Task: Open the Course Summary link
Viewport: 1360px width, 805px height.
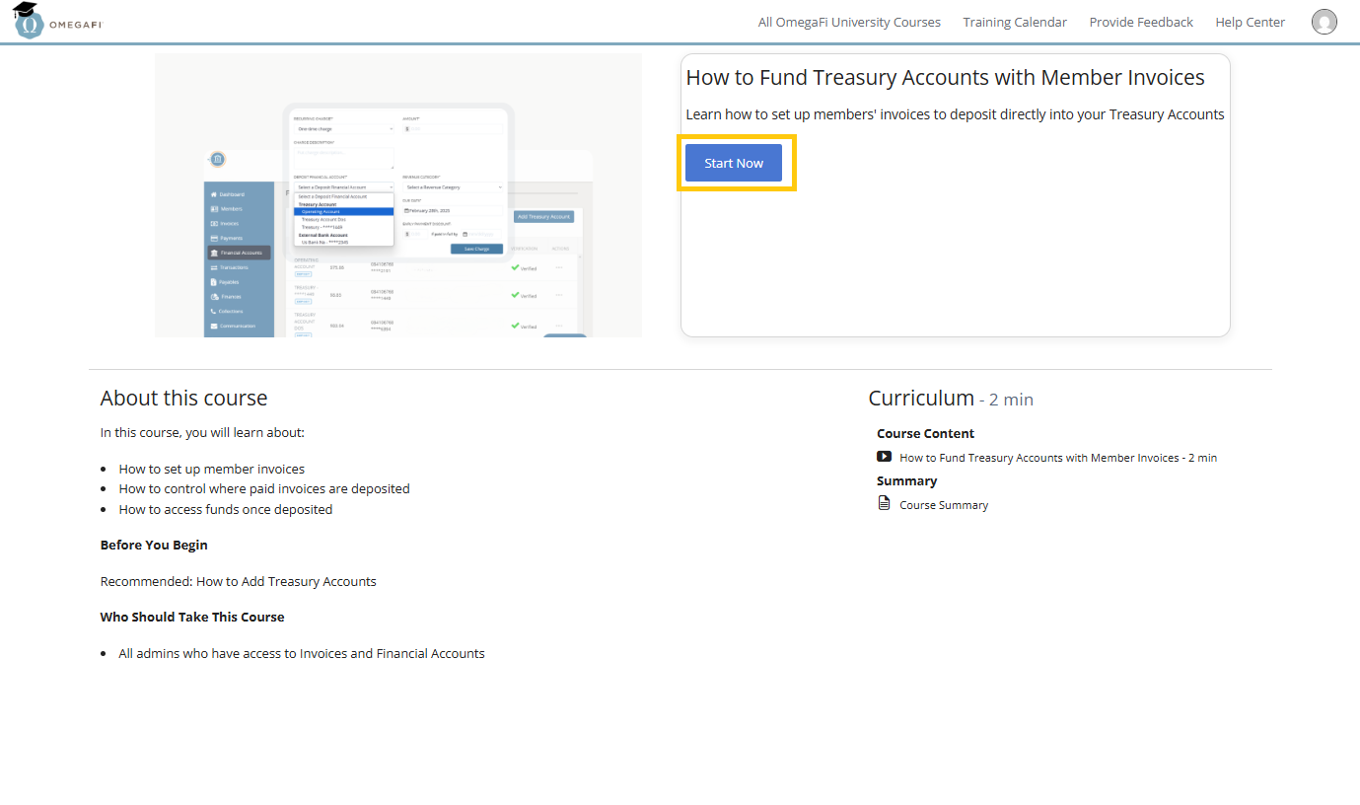Action: point(942,504)
